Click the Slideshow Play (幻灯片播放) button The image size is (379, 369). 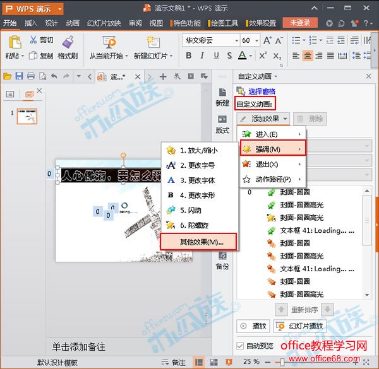pos(301,326)
